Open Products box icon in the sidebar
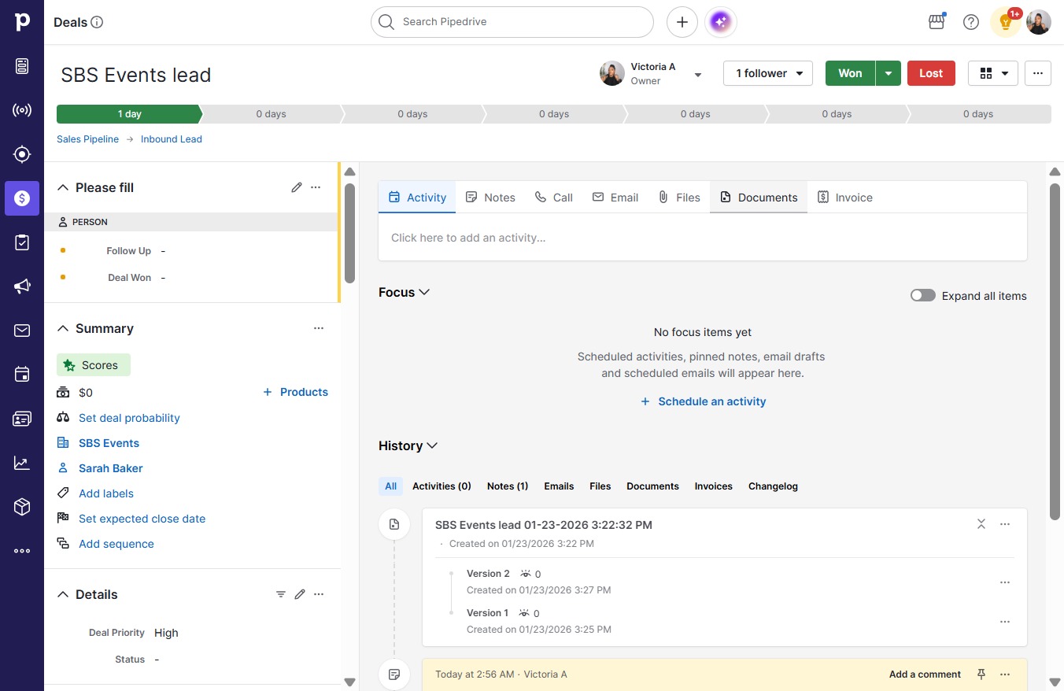The width and height of the screenshot is (1064, 691). point(22,507)
